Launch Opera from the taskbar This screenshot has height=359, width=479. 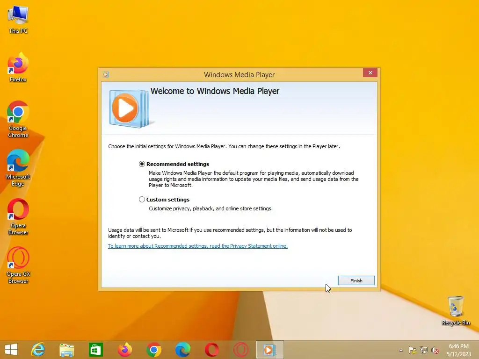(x=212, y=350)
